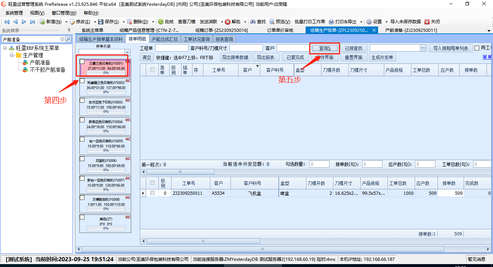493x267 pixels.
Task: Click the 已排查找 button
Action: pyautogui.click(x=354, y=48)
